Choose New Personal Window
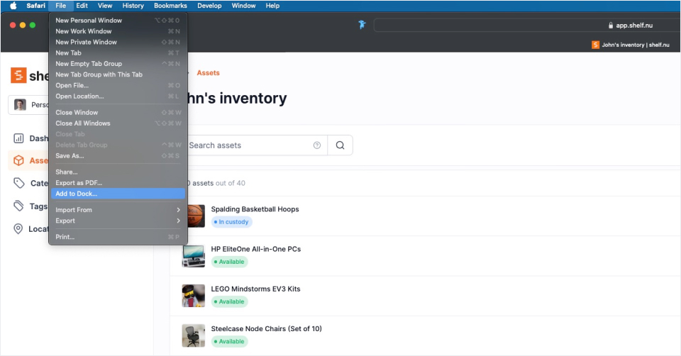Viewport: 681px width, 356px height. coord(118,21)
